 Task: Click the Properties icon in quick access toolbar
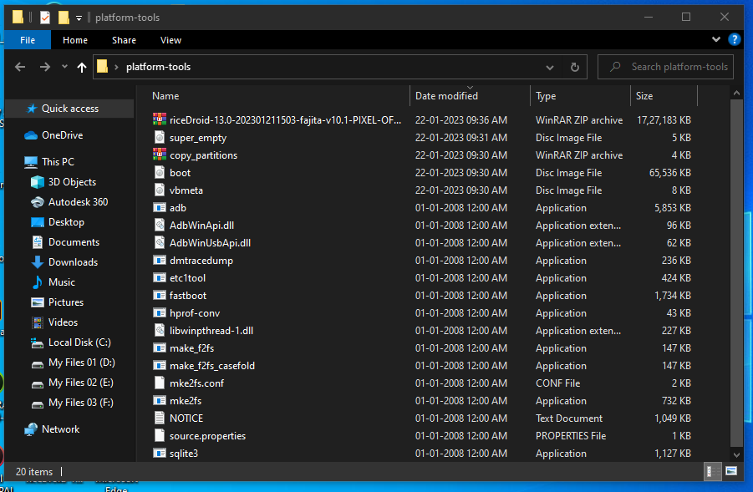pyautogui.click(x=45, y=18)
